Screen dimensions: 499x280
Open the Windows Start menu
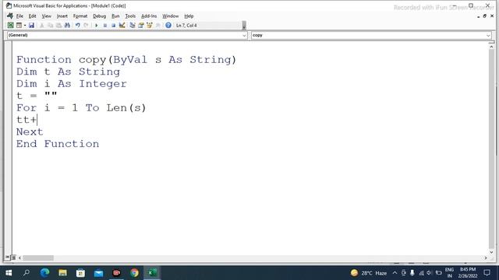point(9,273)
